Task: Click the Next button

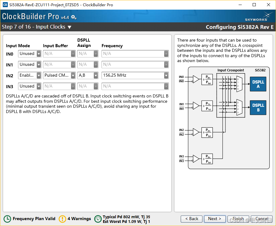Action: [x=215, y=219]
